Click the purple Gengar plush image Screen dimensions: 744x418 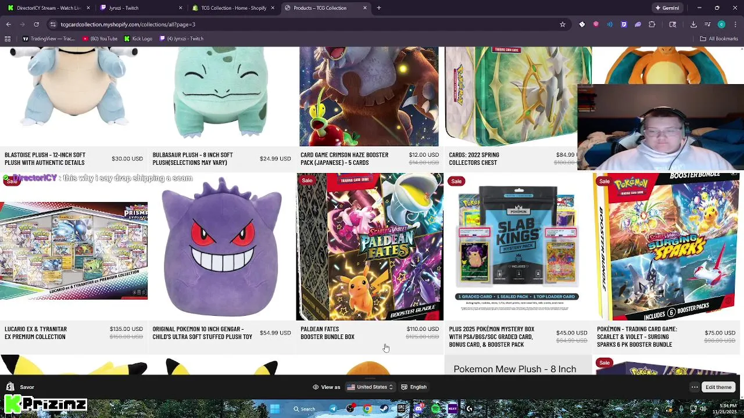(x=221, y=247)
